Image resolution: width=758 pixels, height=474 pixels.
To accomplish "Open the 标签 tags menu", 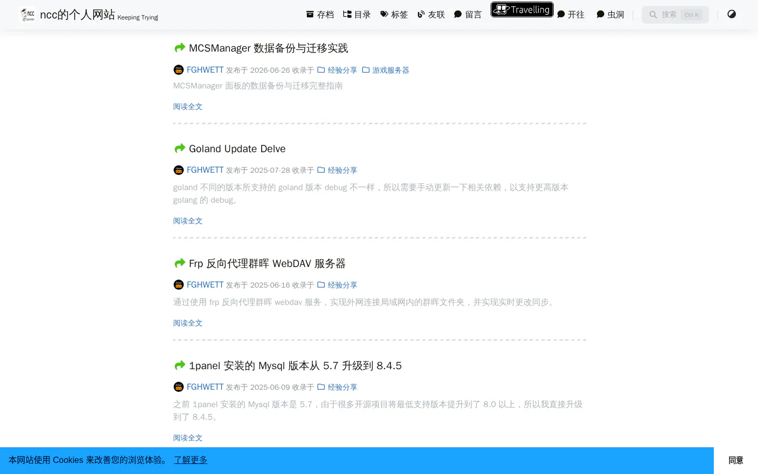I will coord(394,15).
